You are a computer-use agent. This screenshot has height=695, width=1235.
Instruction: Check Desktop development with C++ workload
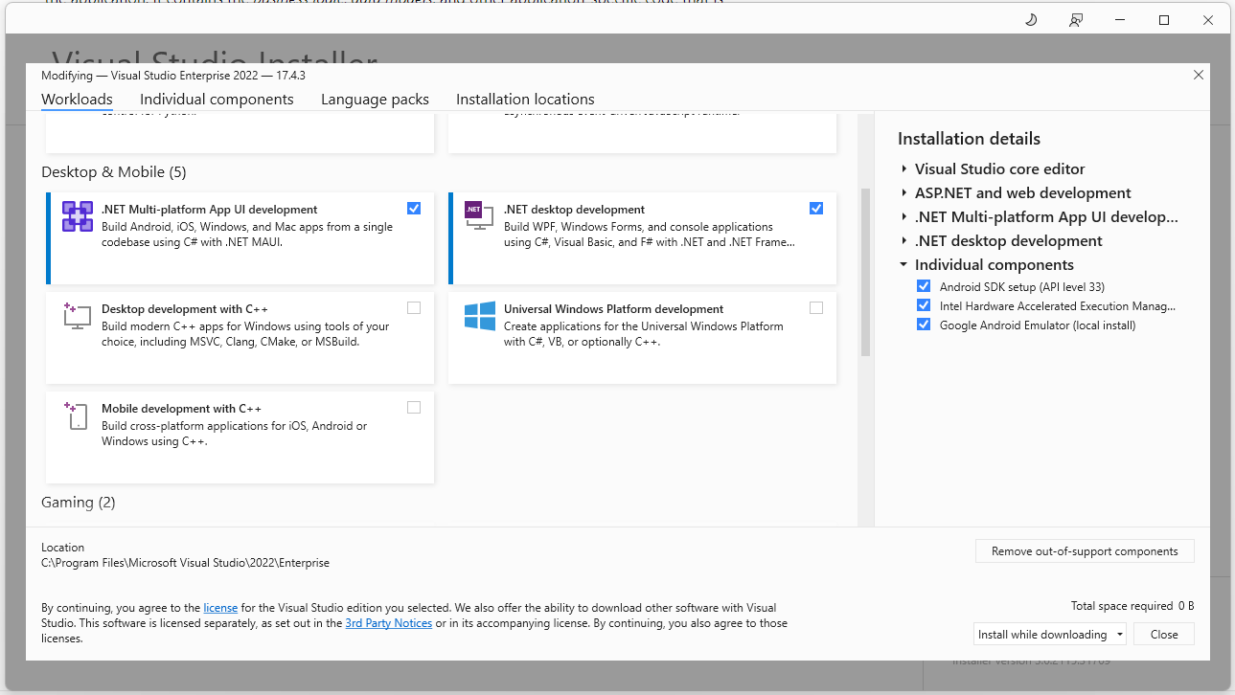414,307
